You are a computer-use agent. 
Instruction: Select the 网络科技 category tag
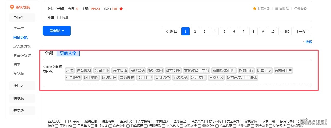[x=109, y=78]
